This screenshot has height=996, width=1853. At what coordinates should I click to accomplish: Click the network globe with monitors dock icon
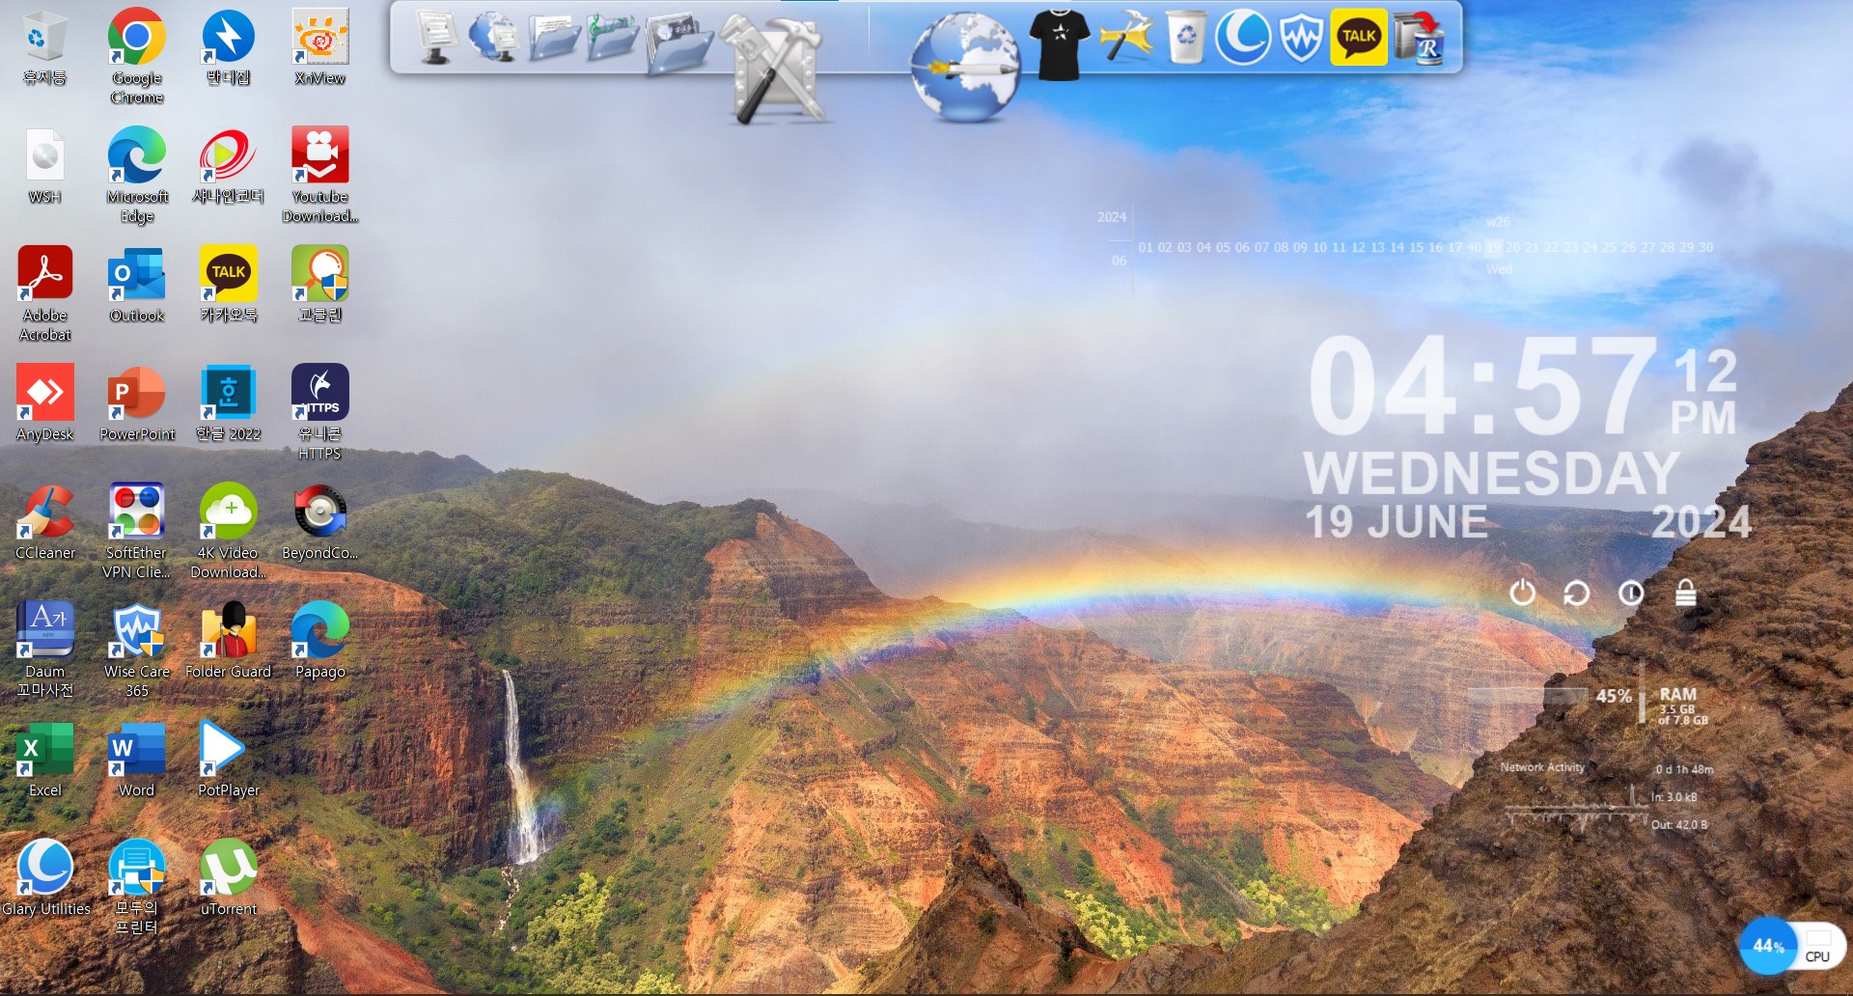point(494,37)
